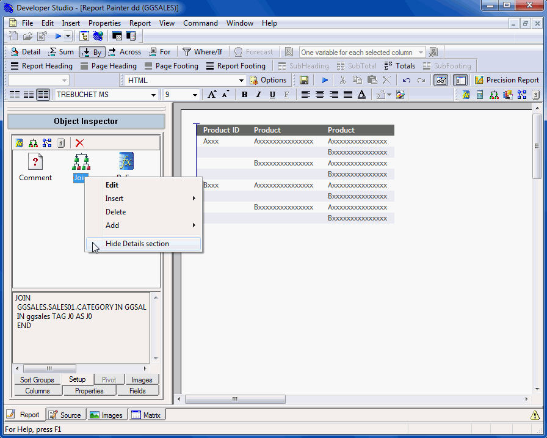Open the Run arrow dropdown in top toolbar
The height and width of the screenshot is (438, 547).
pos(68,36)
